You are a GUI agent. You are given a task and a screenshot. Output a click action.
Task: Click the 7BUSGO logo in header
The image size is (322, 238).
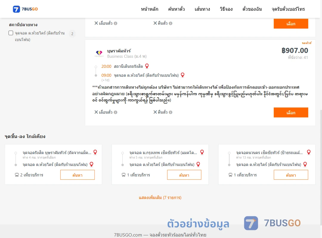(25, 9)
